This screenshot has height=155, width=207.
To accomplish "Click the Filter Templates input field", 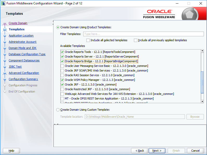I will pyautogui.click(x=143, y=34).
